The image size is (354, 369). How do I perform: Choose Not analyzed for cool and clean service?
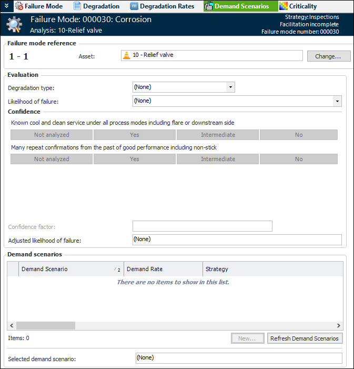pyautogui.click(x=52, y=135)
